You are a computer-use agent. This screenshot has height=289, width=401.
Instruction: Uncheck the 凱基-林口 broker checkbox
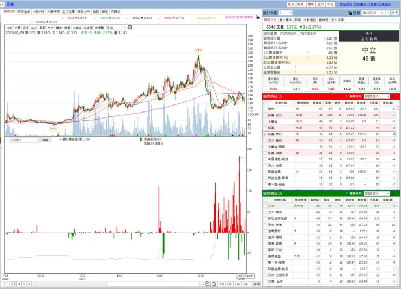pyautogui.click(x=265, y=134)
